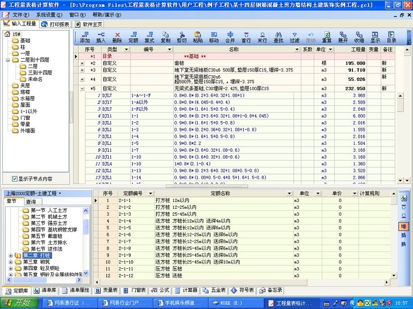Click the 复制 (Copy) toolbar icon
Image resolution: width=413 pixels, height=309 pixels.
click(x=166, y=37)
